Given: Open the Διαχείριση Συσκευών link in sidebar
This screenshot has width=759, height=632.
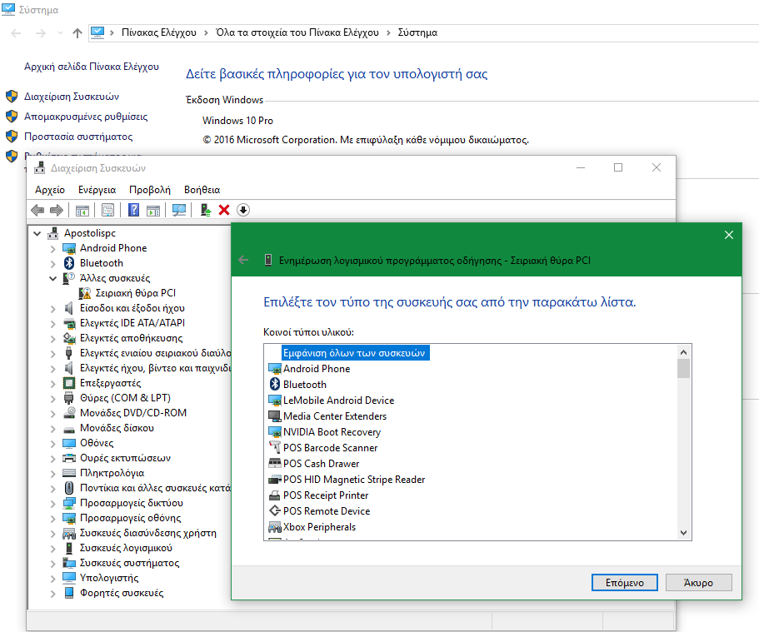Looking at the screenshot, I should coord(72,96).
